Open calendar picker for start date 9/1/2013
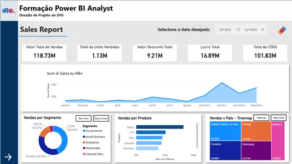Screen dimensions: 292x164 238,29
